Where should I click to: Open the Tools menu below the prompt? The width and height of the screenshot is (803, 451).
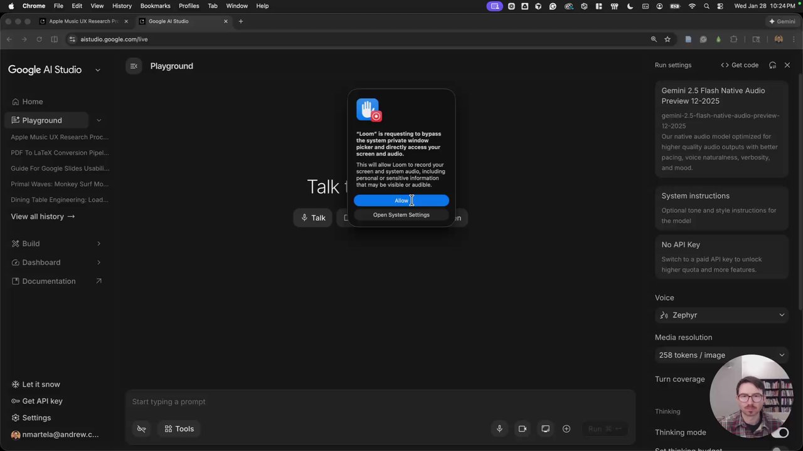coord(179,429)
